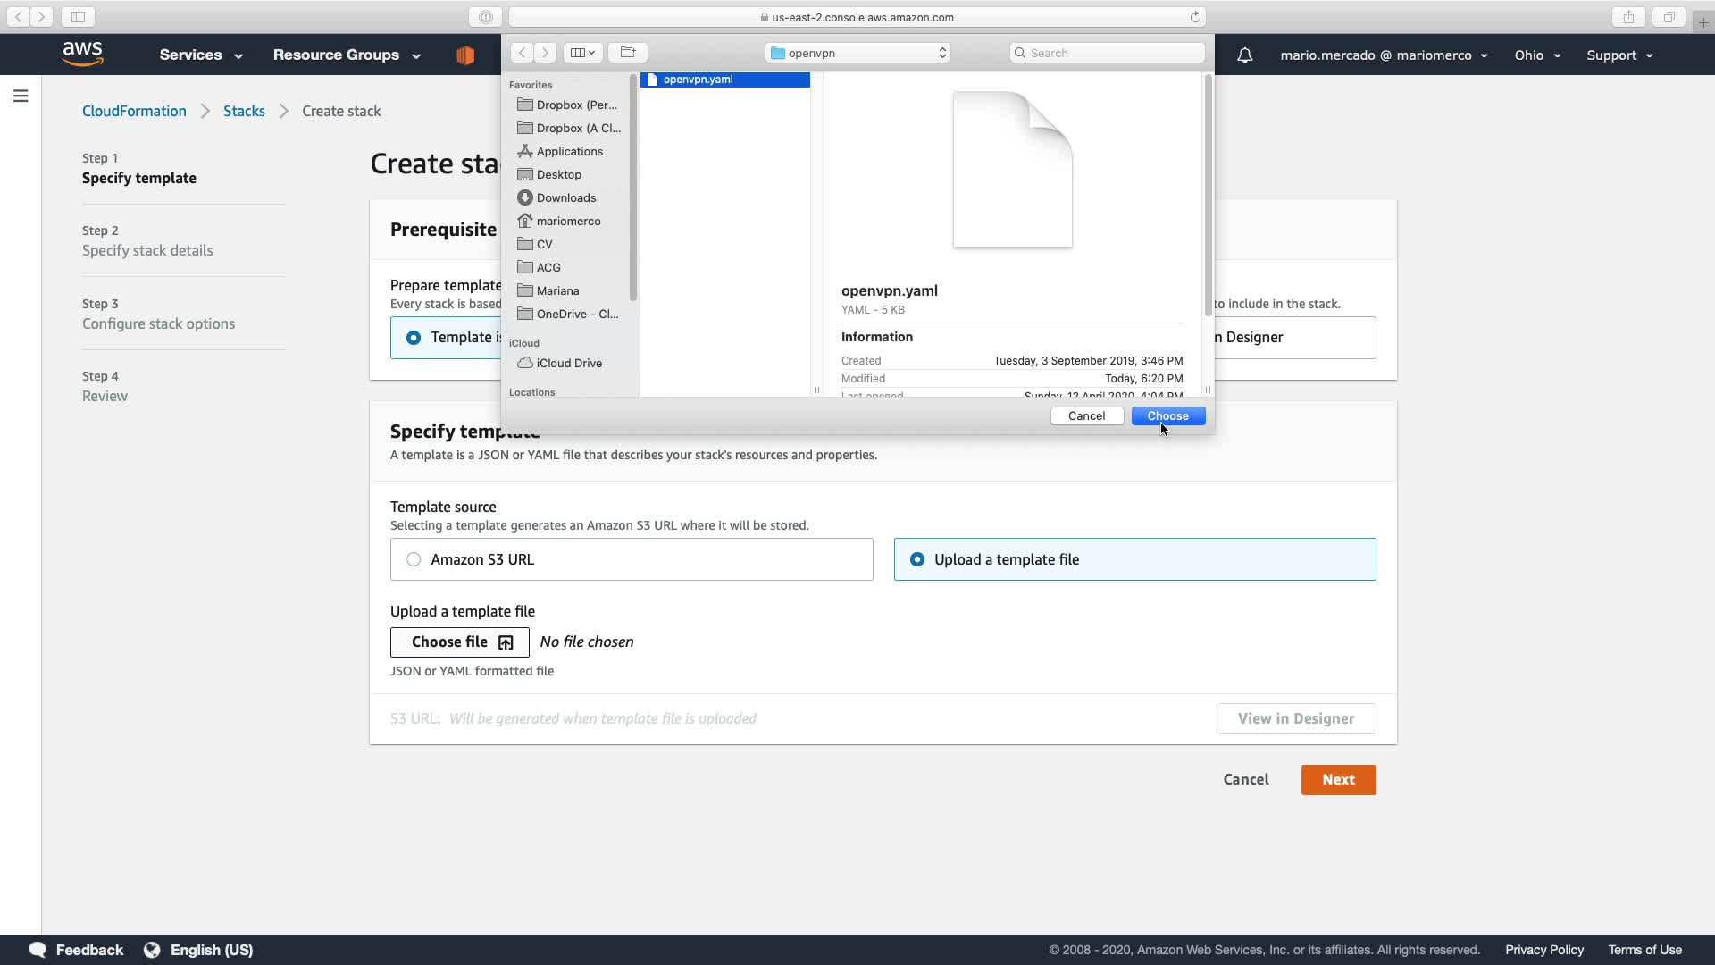
Task: Reload the page in the address bar
Action: click(x=1194, y=17)
